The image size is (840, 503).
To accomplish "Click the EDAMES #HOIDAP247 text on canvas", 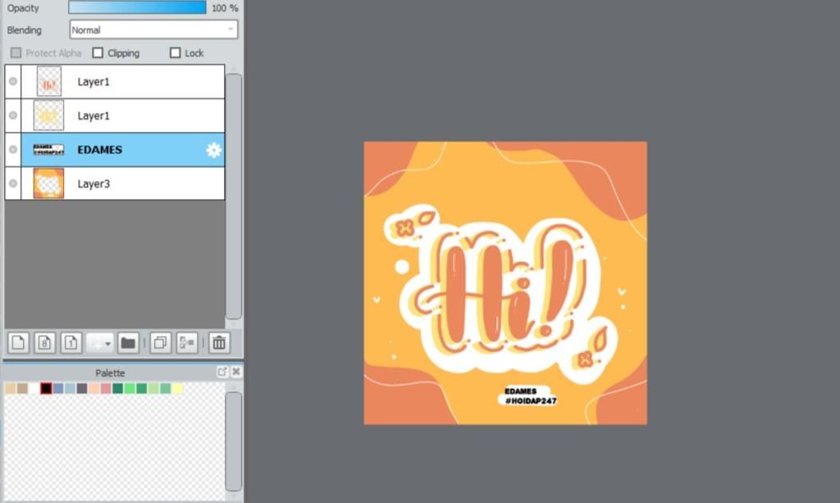I will point(529,396).
